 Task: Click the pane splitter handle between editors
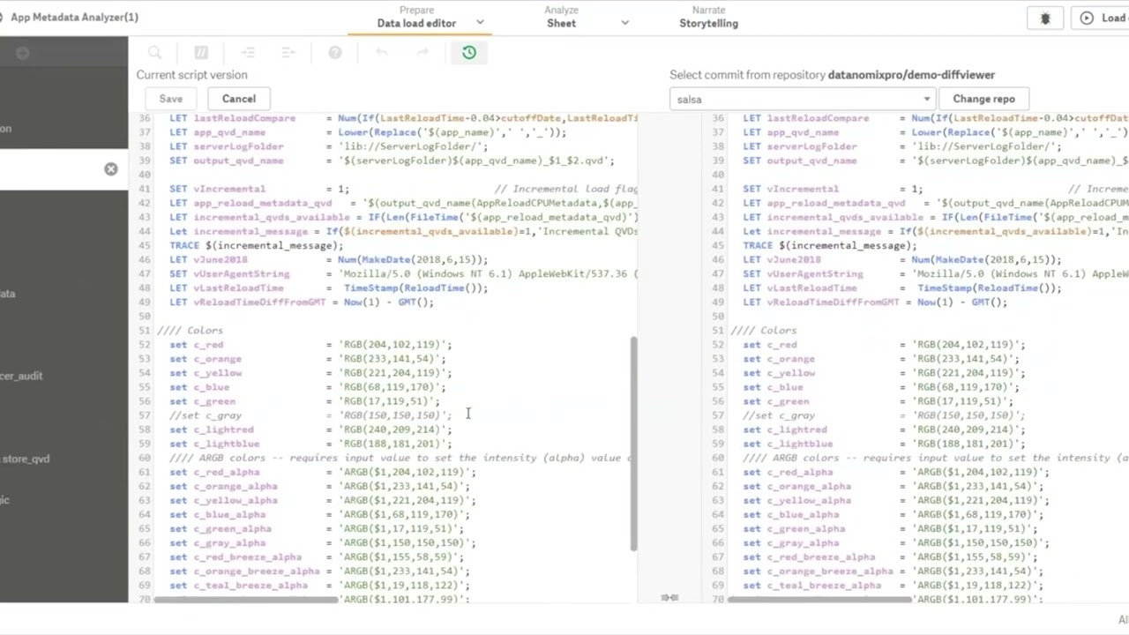(670, 598)
